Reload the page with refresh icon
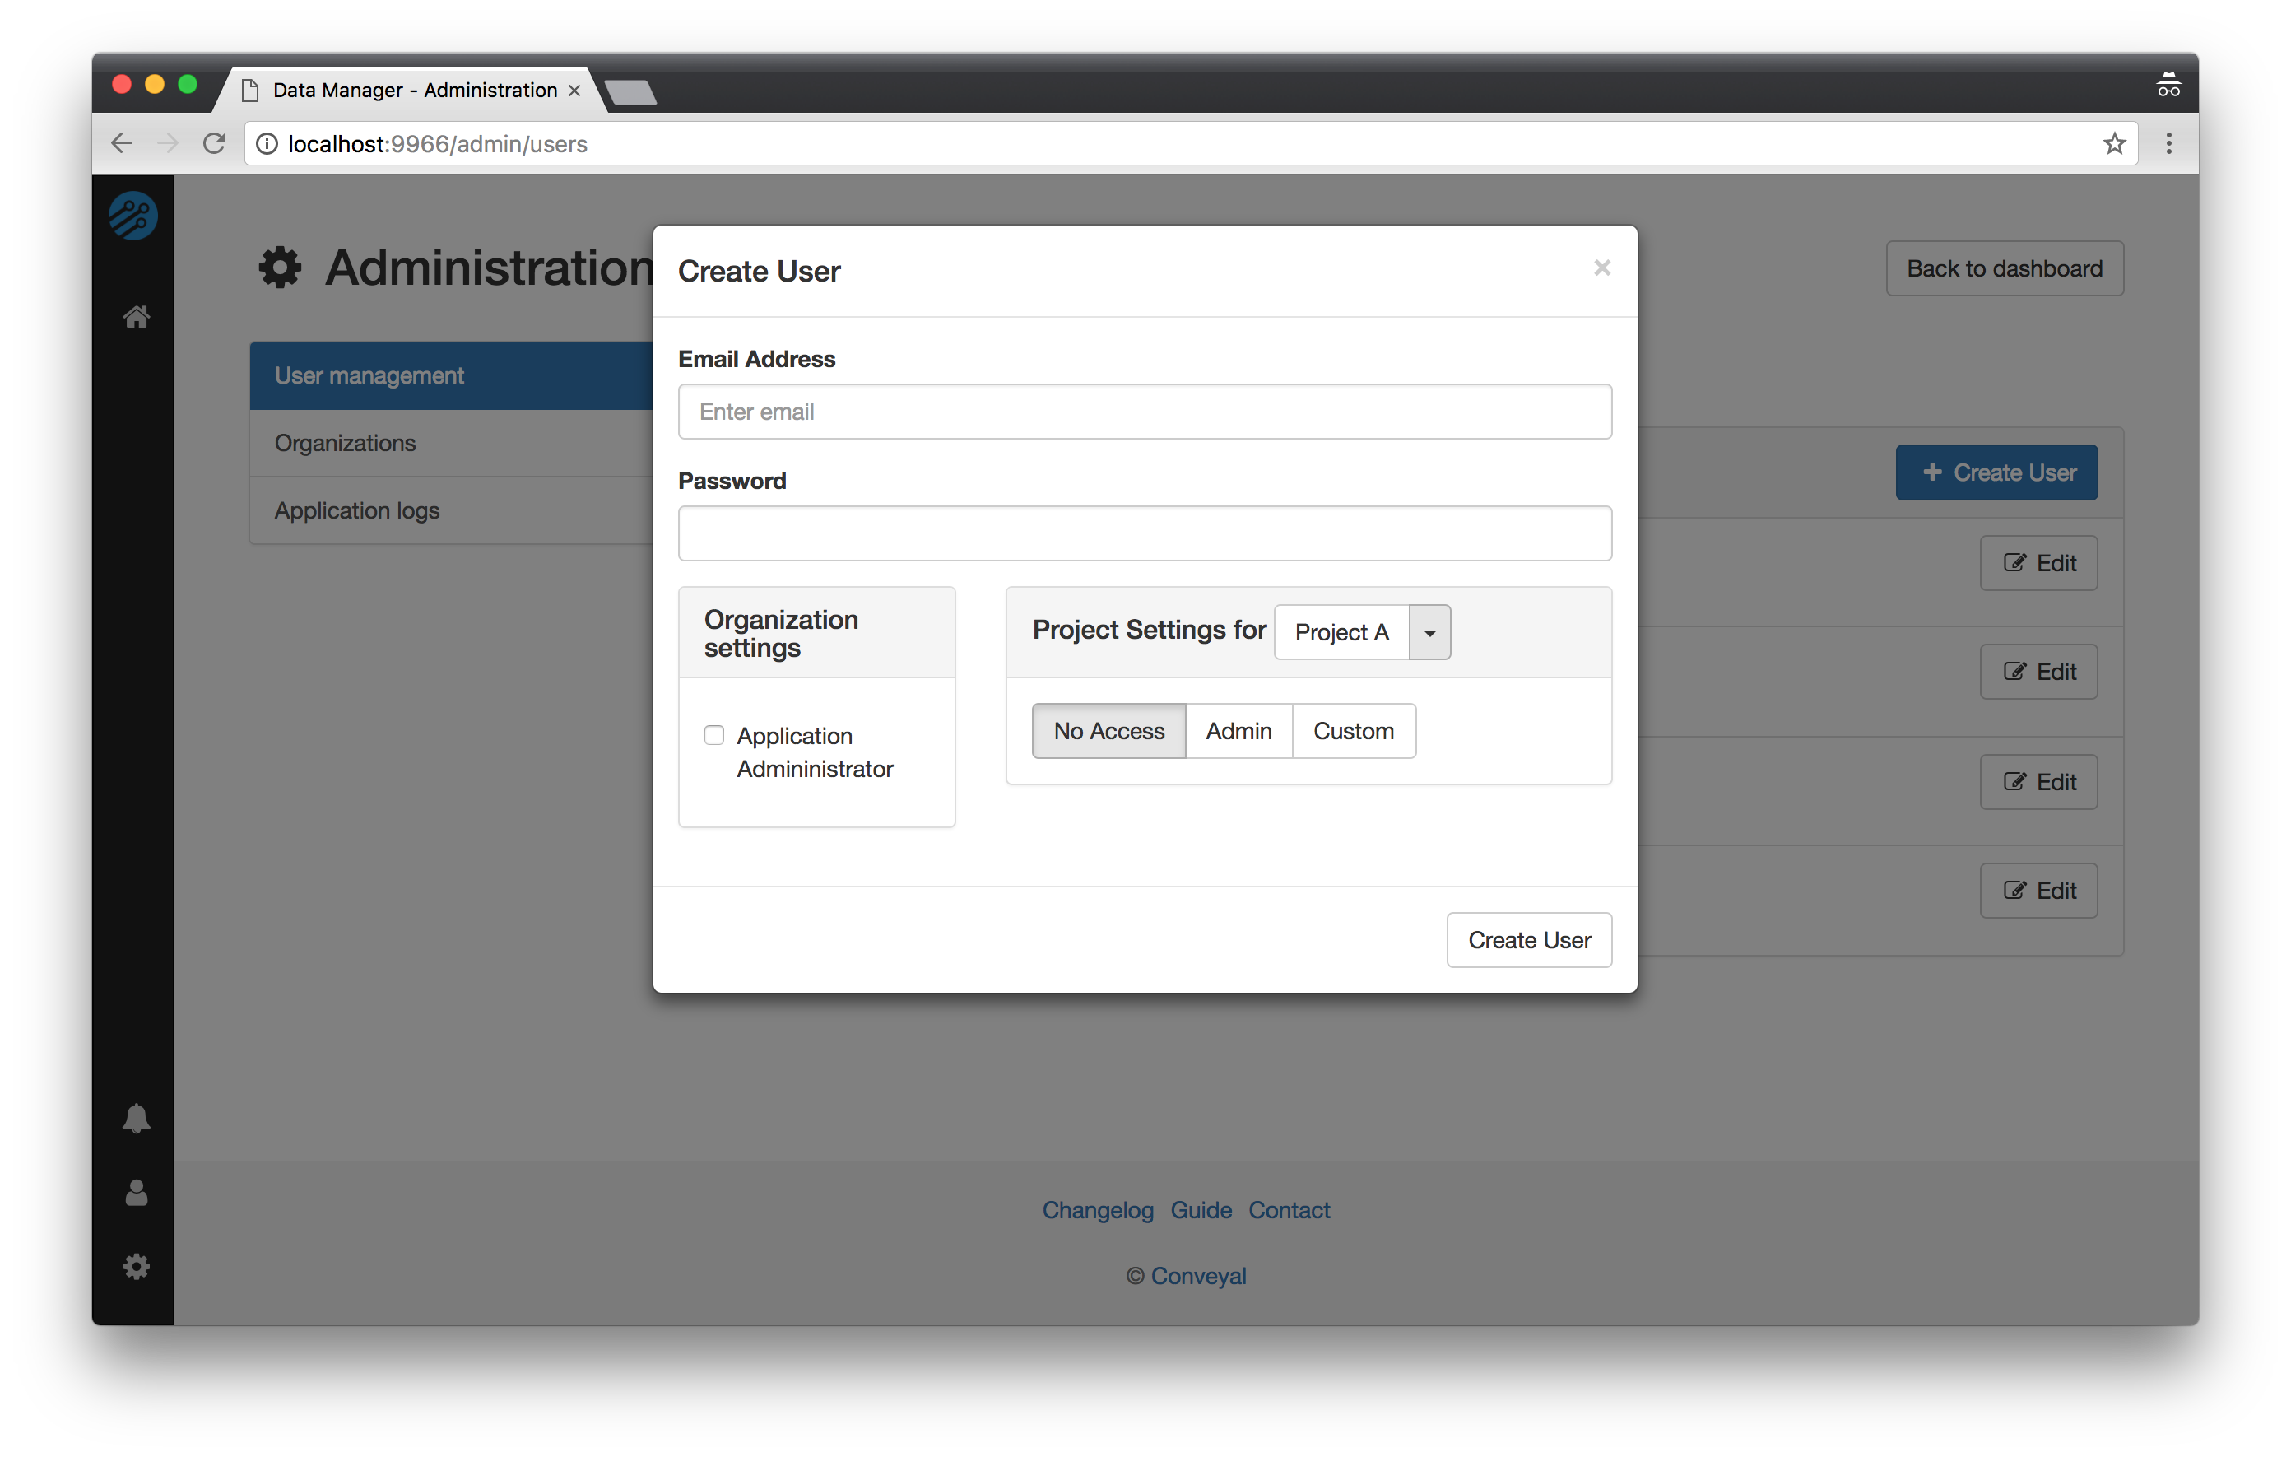Screen dimensions: 2291x1457 (215, 144)
